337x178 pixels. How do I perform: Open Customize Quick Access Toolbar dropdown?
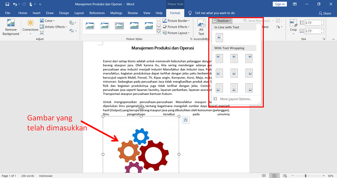pyautogui.click(x=40, y=4)
